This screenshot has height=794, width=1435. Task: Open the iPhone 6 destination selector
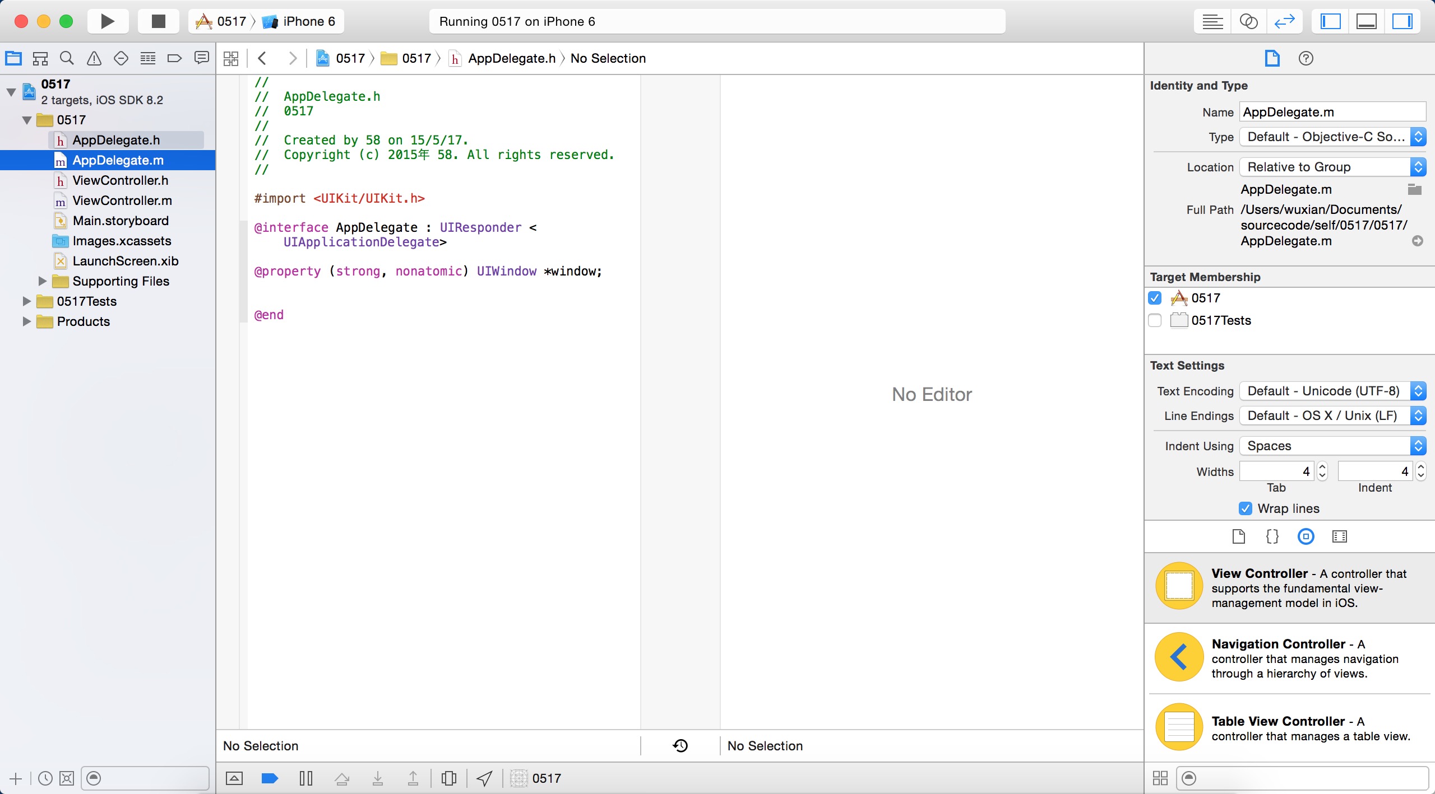299,21
